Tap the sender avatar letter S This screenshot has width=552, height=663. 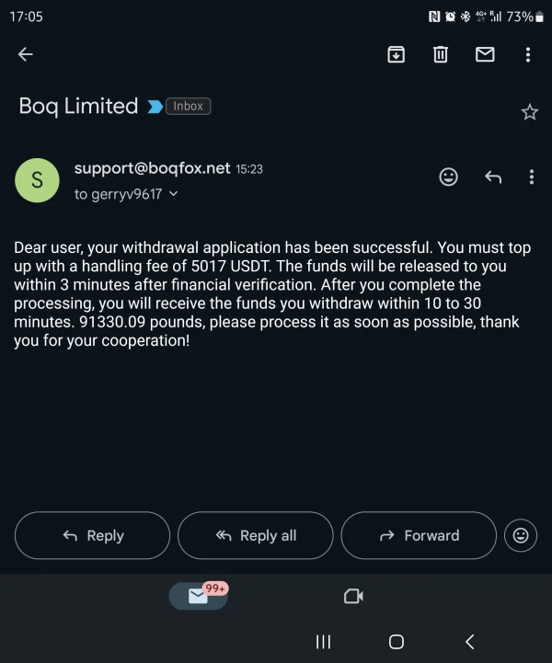click(x=37, y=181)
